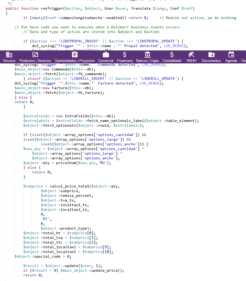
Task: Click the Productos | Servicios image icon
Action: click(35, 55)
